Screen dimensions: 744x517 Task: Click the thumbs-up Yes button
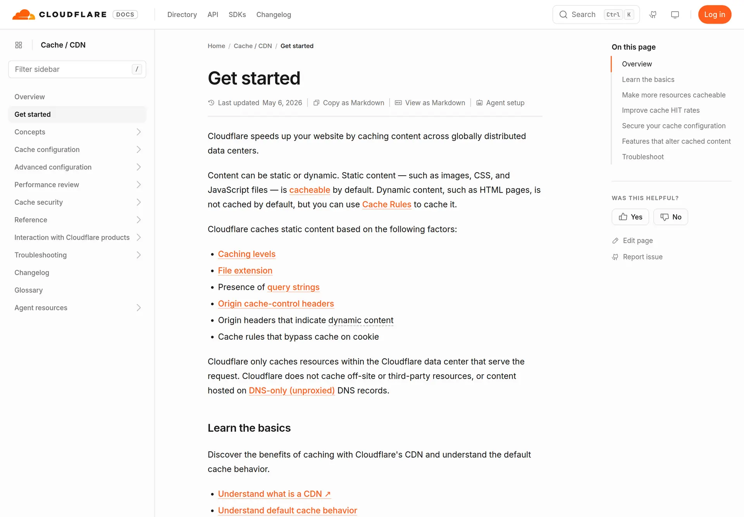(630, 217)
